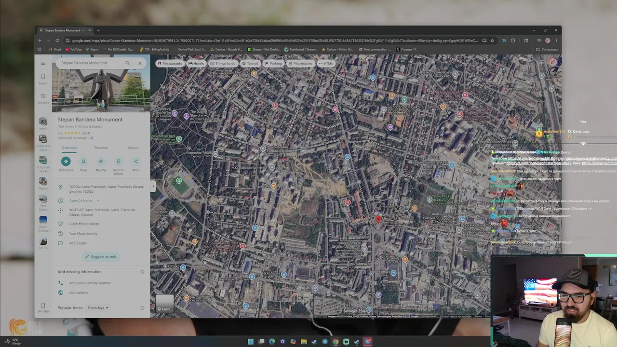Screen dimensions: 617x347
Task: Click Chrome icon in Windows taskbar
Action: (335, 342)
